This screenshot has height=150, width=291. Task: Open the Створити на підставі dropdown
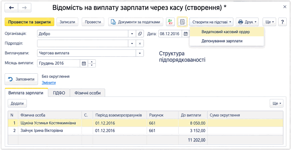211,22
